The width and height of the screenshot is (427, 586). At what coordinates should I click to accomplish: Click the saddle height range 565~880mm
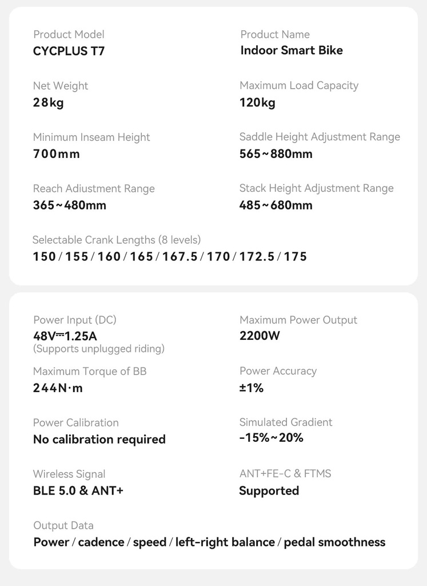276,153
